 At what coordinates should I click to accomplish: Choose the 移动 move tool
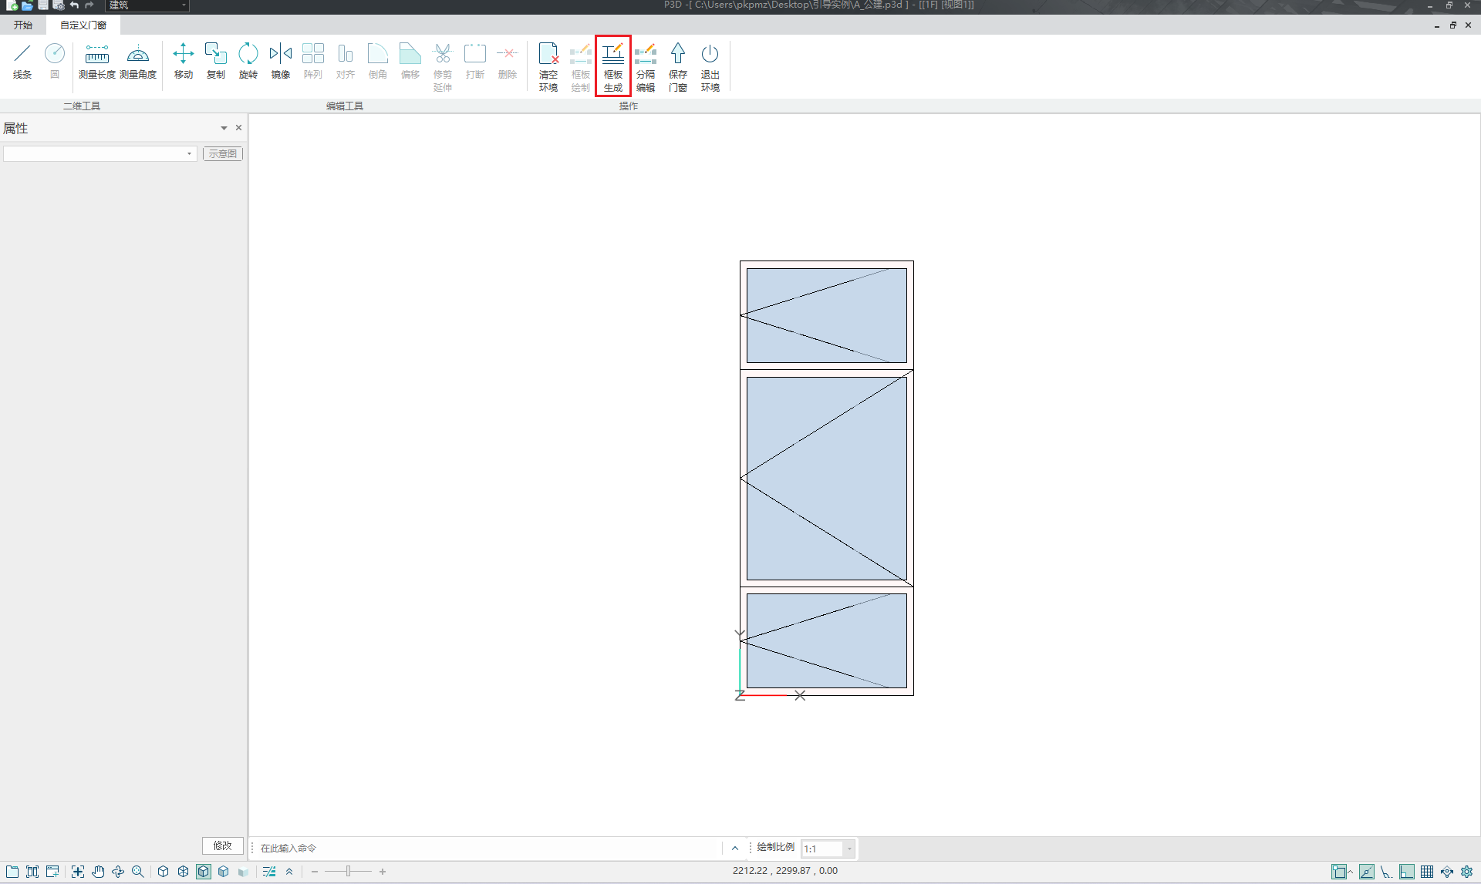click(x=184, y=62)
